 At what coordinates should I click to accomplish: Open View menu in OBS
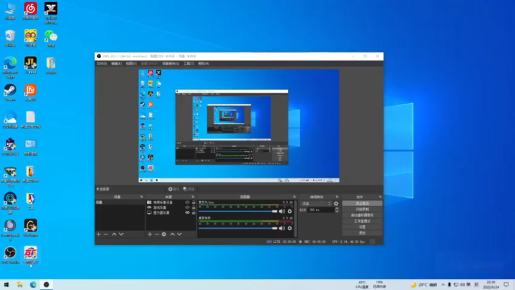click(x=131, y=63)
